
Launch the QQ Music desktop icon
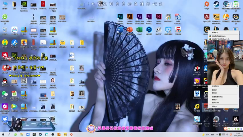tap(5, 43)
